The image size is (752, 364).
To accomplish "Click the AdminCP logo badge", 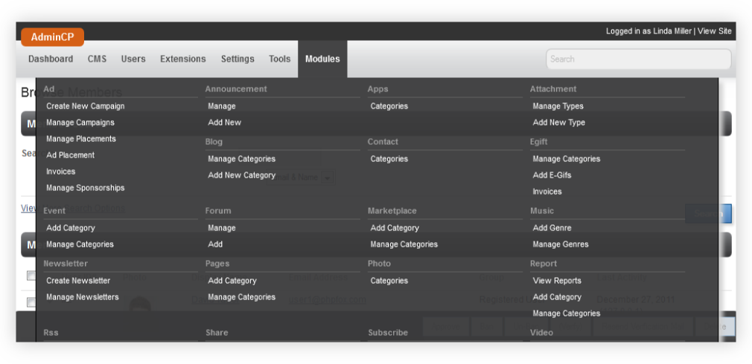I will pos(52,37).
